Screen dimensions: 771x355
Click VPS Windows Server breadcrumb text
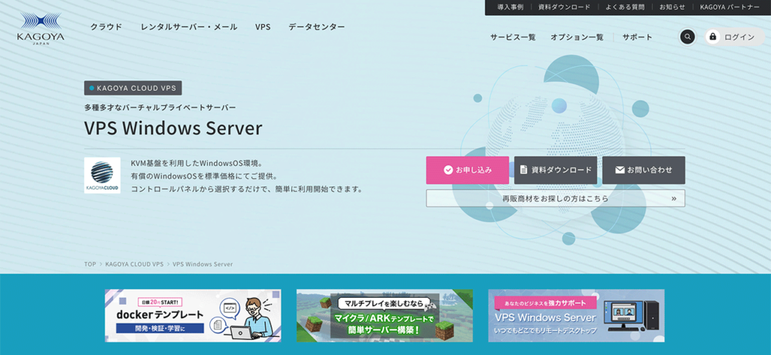pos(203,264)
